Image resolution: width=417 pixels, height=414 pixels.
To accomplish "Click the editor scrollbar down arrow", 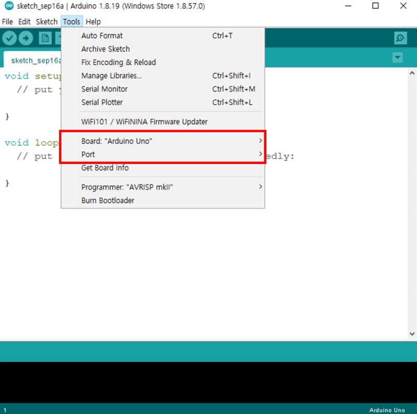I will click(x=412, y=333).
